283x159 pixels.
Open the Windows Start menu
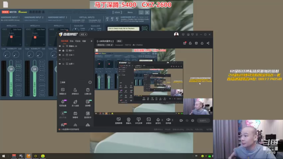point(4,156)
